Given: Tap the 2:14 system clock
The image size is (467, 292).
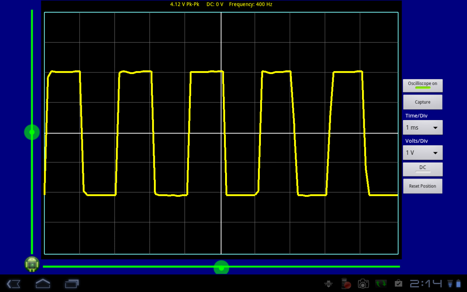Looking at the screenshot, I should (426, 284).
